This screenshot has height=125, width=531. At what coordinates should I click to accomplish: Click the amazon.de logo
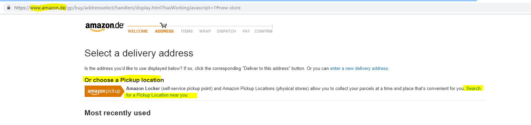tap(104, 27)
